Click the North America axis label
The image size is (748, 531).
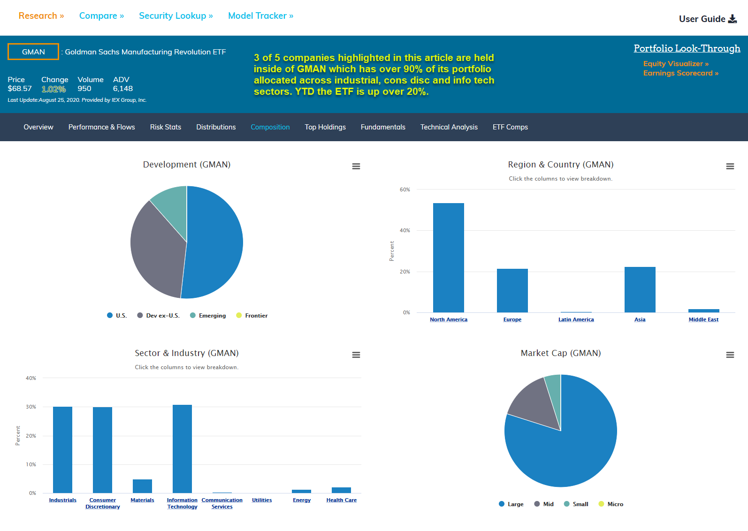(449, 319)
